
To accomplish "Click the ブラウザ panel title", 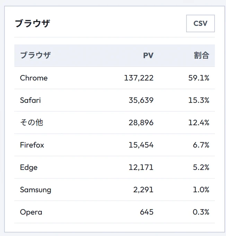I will tap(33, 24).
